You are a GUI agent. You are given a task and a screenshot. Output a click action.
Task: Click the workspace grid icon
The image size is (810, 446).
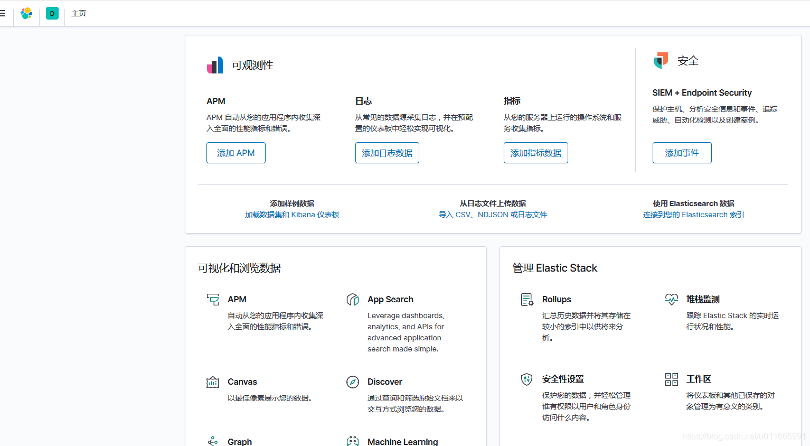pos(671,379)
